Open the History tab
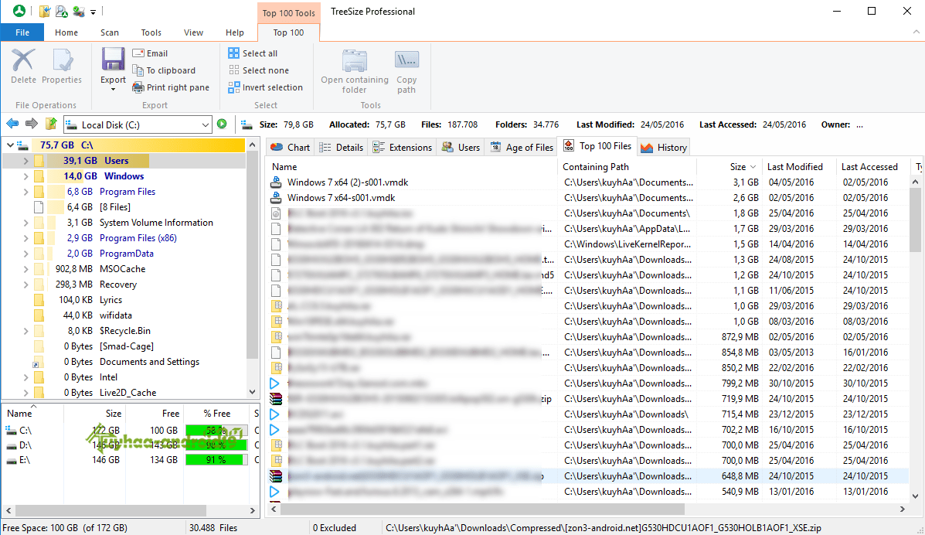925x535 pixels. (x=664, y=148)
